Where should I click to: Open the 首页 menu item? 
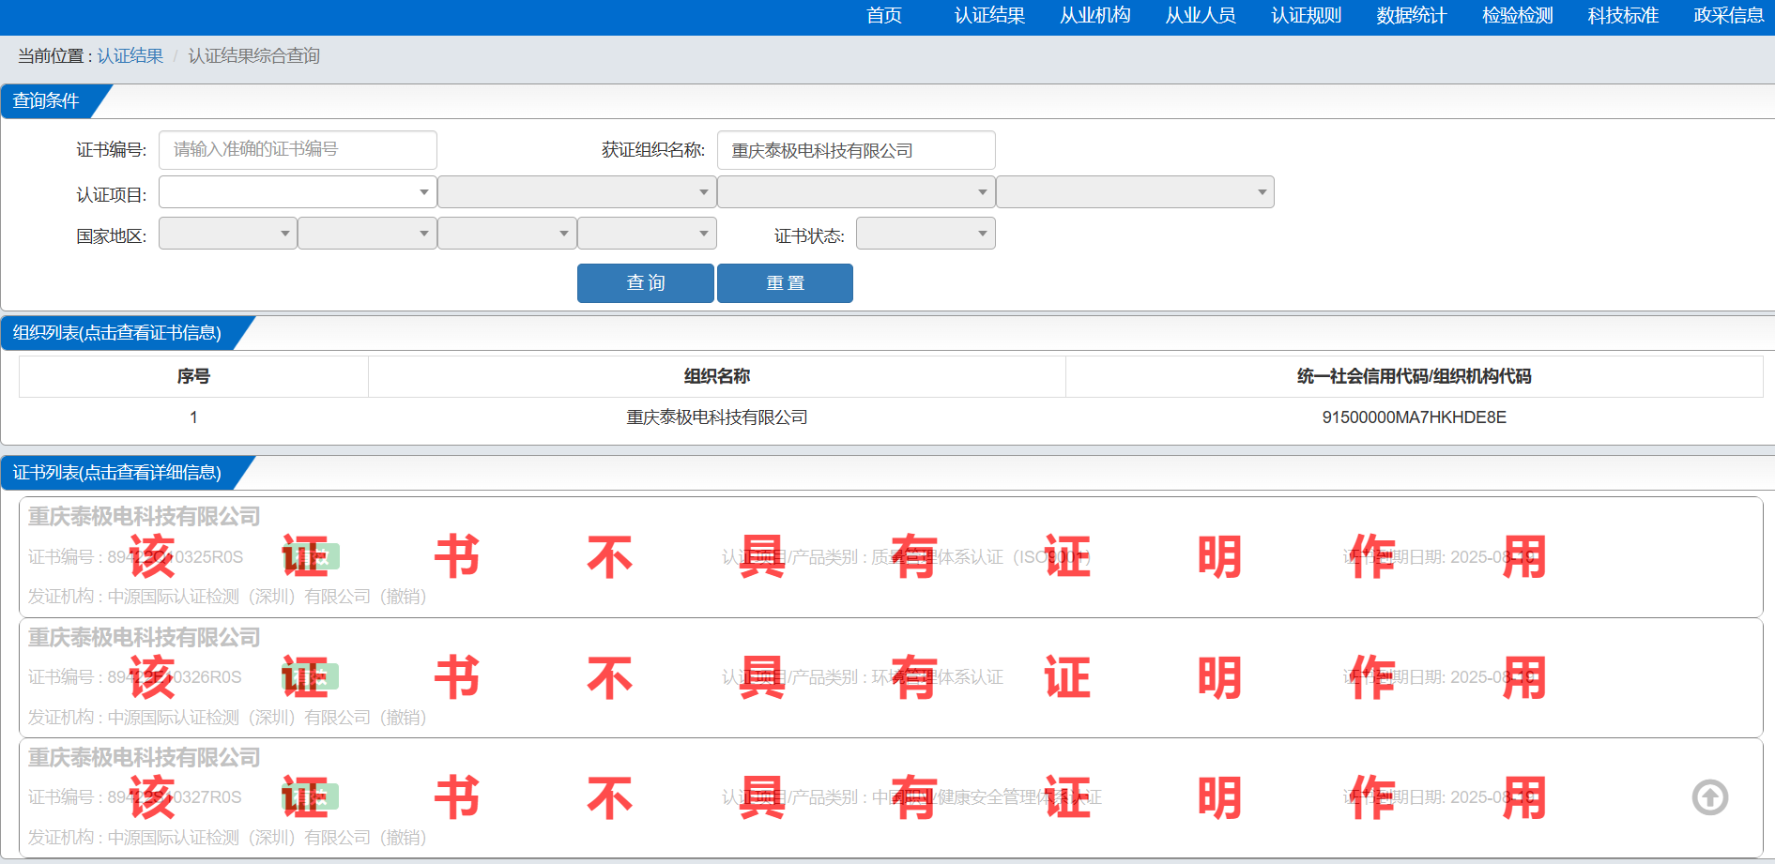click(883, 16)
